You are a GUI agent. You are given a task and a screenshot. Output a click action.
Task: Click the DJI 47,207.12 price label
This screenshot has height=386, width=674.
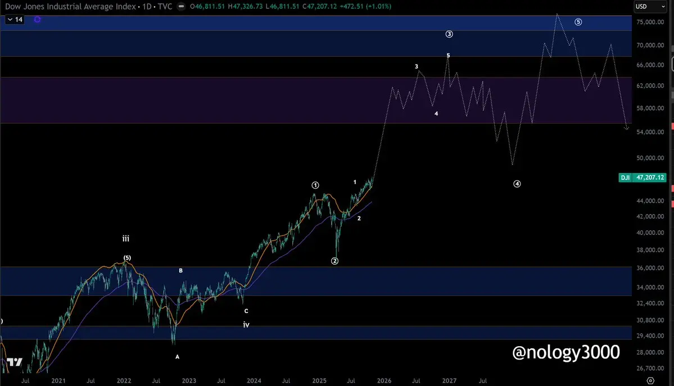642,178
